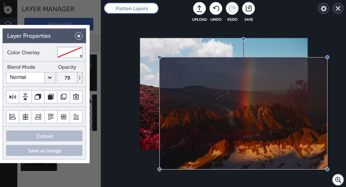Align the layer to the left edge
Image resolution: width=346 pixels, height=187 pixels.
coord(13,116)
